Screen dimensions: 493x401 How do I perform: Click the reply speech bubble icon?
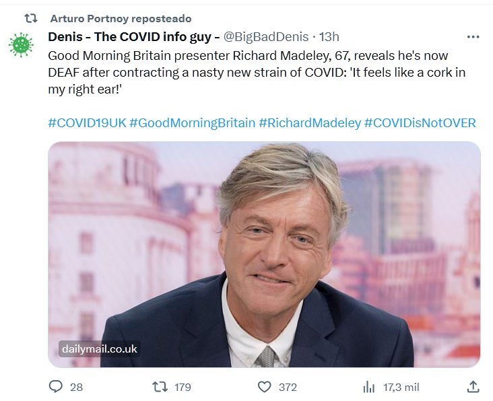tap(57, 387)
